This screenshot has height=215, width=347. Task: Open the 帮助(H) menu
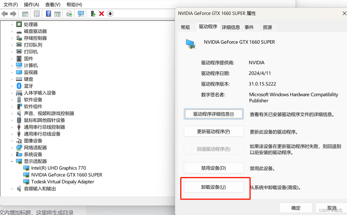click(74, 5)
